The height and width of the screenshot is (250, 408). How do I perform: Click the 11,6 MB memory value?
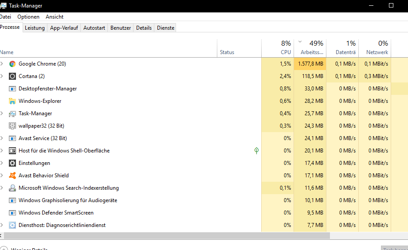(x=314, y=188)
